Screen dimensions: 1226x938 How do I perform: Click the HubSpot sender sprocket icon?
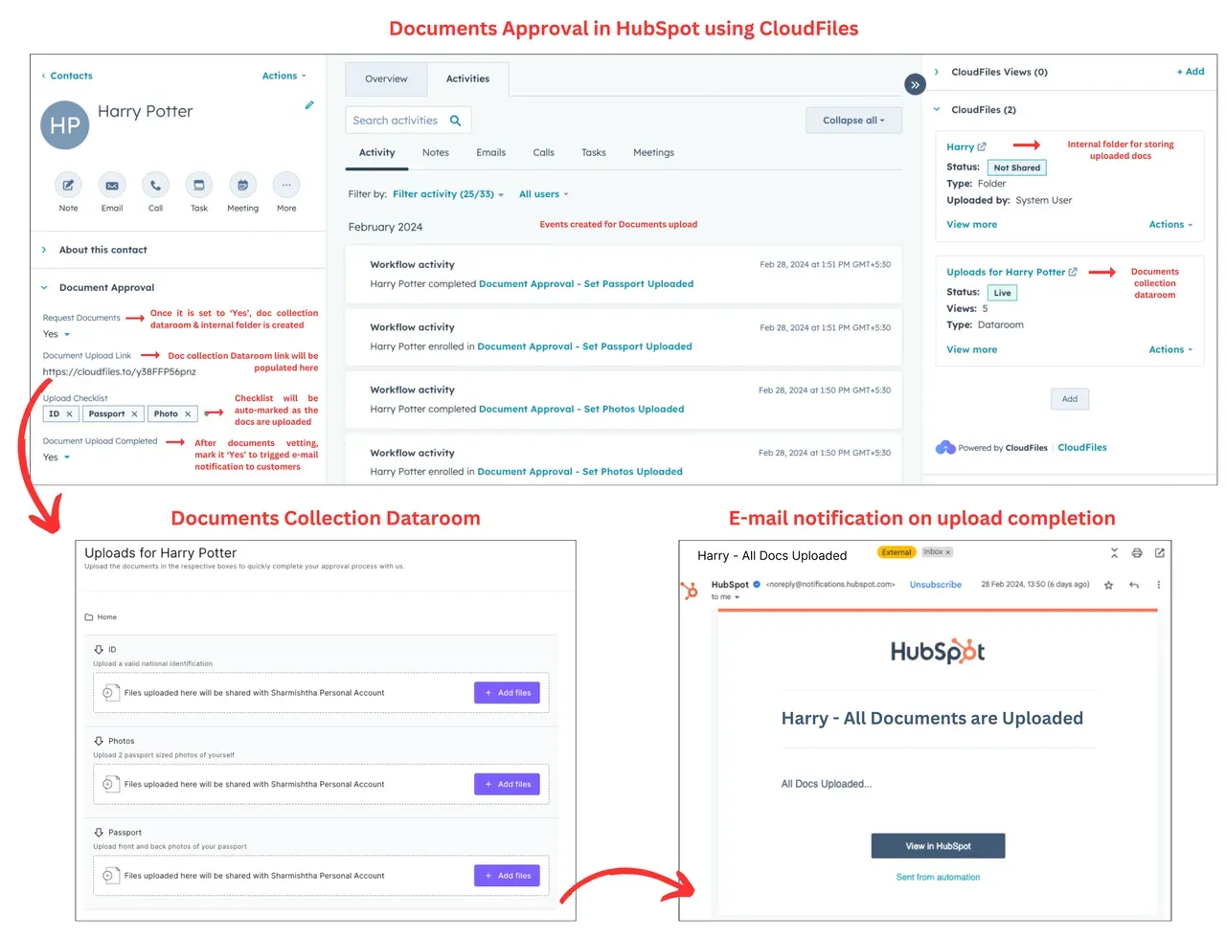tap(690, 591)
